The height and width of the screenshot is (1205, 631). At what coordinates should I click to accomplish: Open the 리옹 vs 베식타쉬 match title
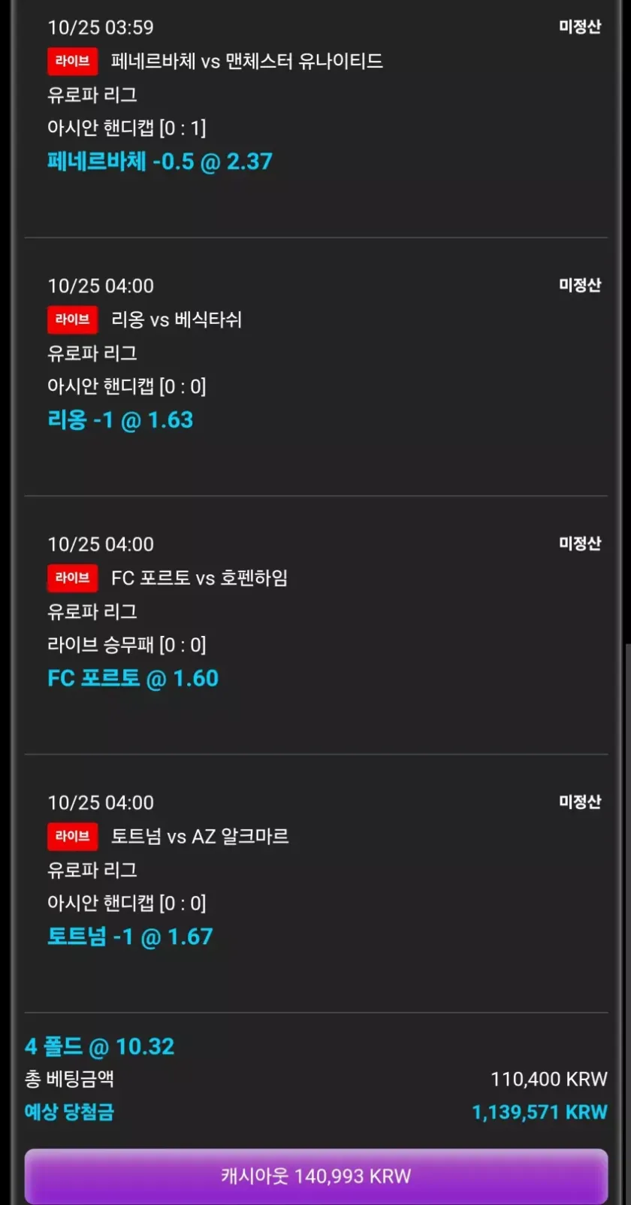tap(177, 319)
